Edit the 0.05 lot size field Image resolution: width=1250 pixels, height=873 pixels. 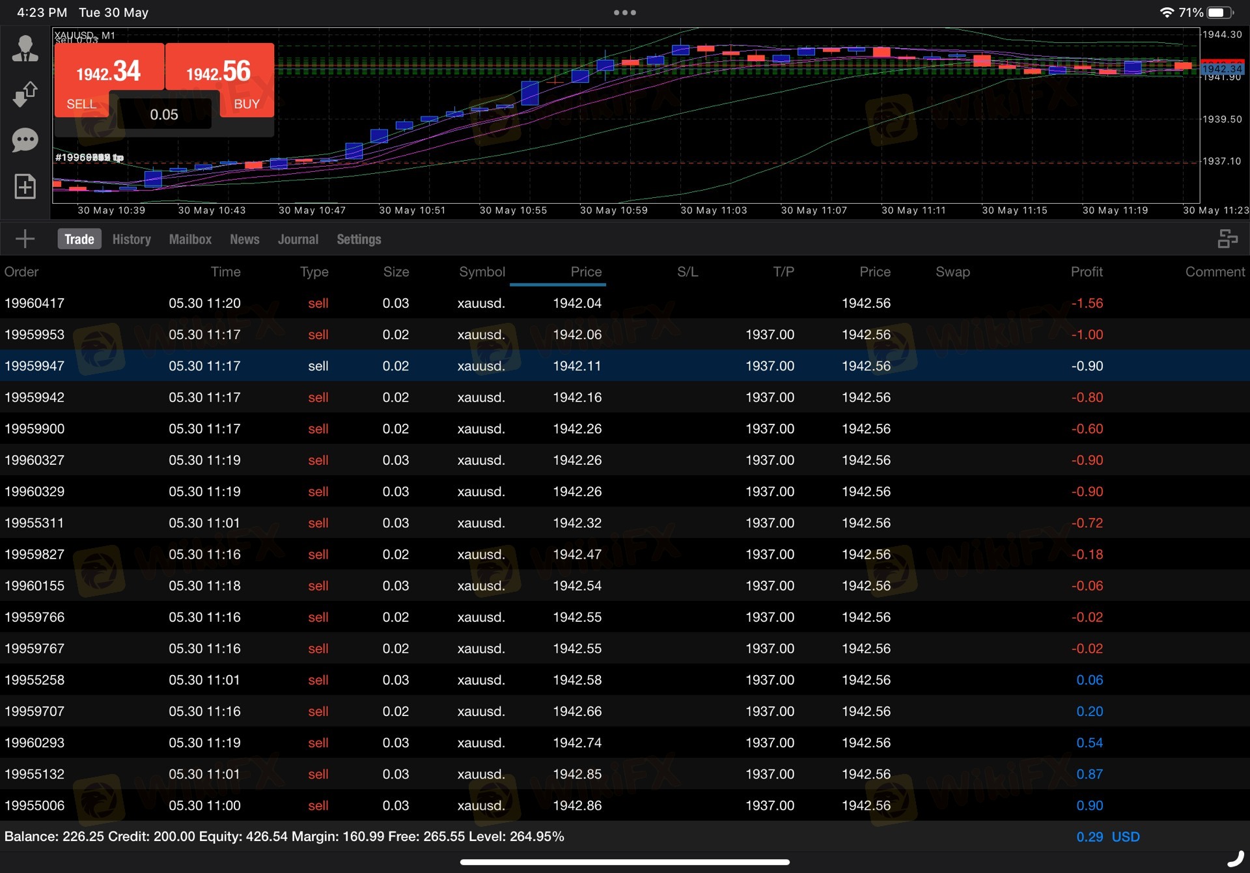point(164,115)
